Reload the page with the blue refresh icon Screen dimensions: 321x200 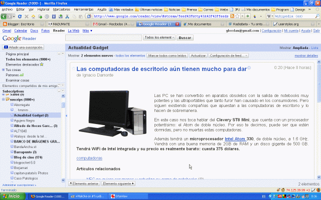(20, 16)
